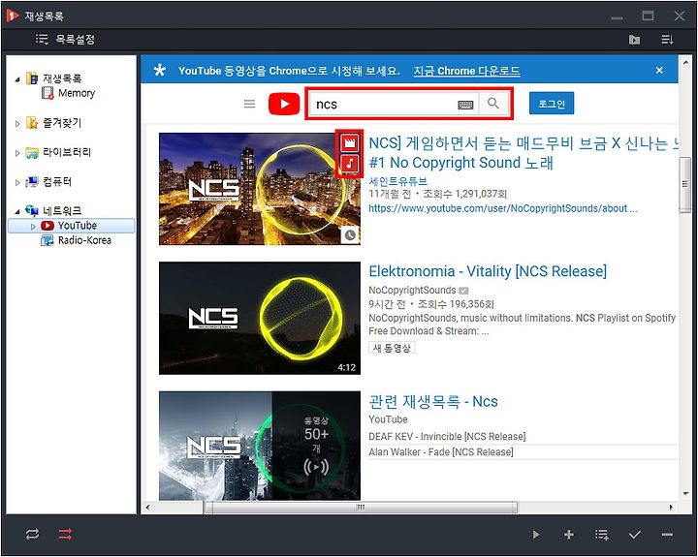This screenshot has height=557, width=698.
Task: Click the vertical scrollbar down arrow
Action: 684,494
